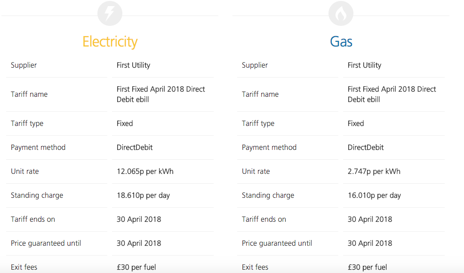Click Gas Tariff ends on date
This screenshot has width=464, height=273.
(370, 219)
